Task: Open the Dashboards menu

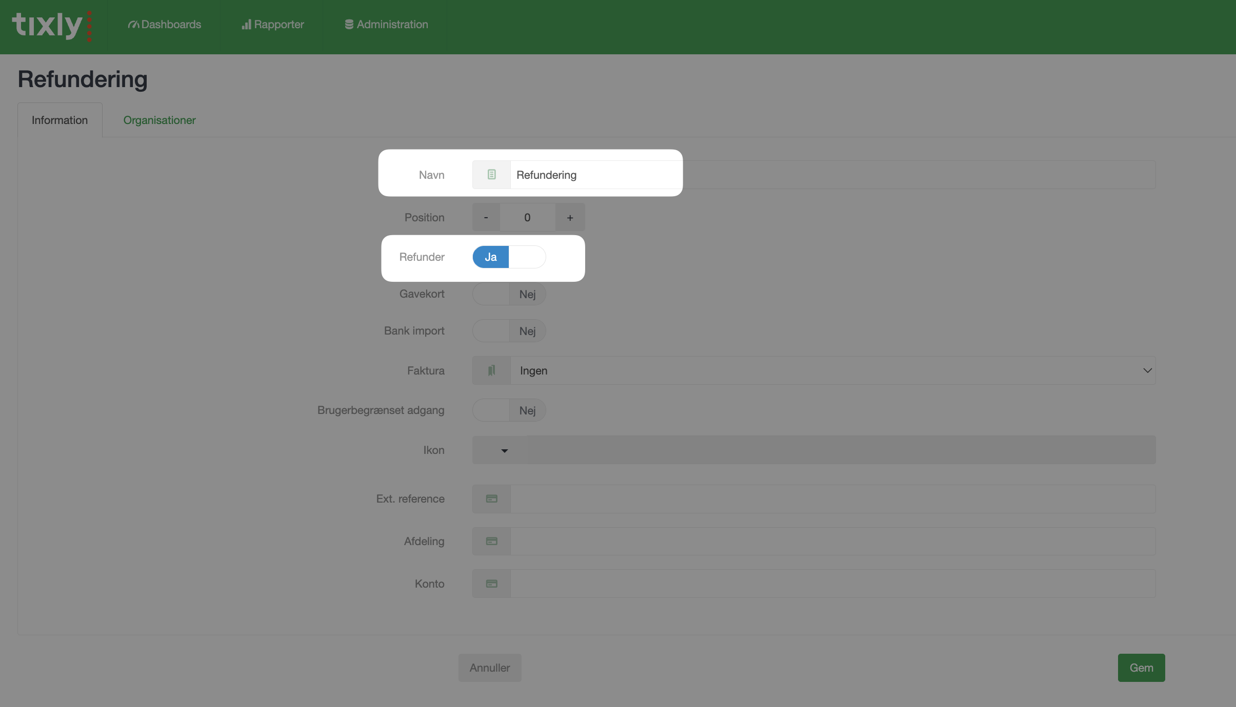Action: click(x=164, y=25)
